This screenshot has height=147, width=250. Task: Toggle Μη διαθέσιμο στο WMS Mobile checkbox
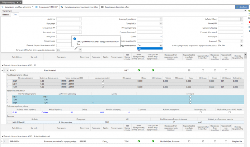pos(230,113)
